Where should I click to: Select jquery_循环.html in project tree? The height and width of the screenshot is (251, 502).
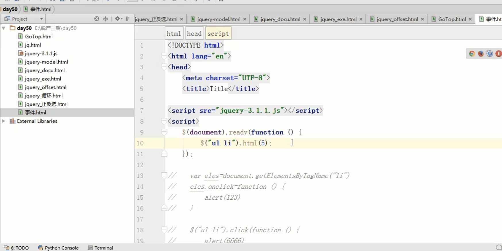[44, 96]
